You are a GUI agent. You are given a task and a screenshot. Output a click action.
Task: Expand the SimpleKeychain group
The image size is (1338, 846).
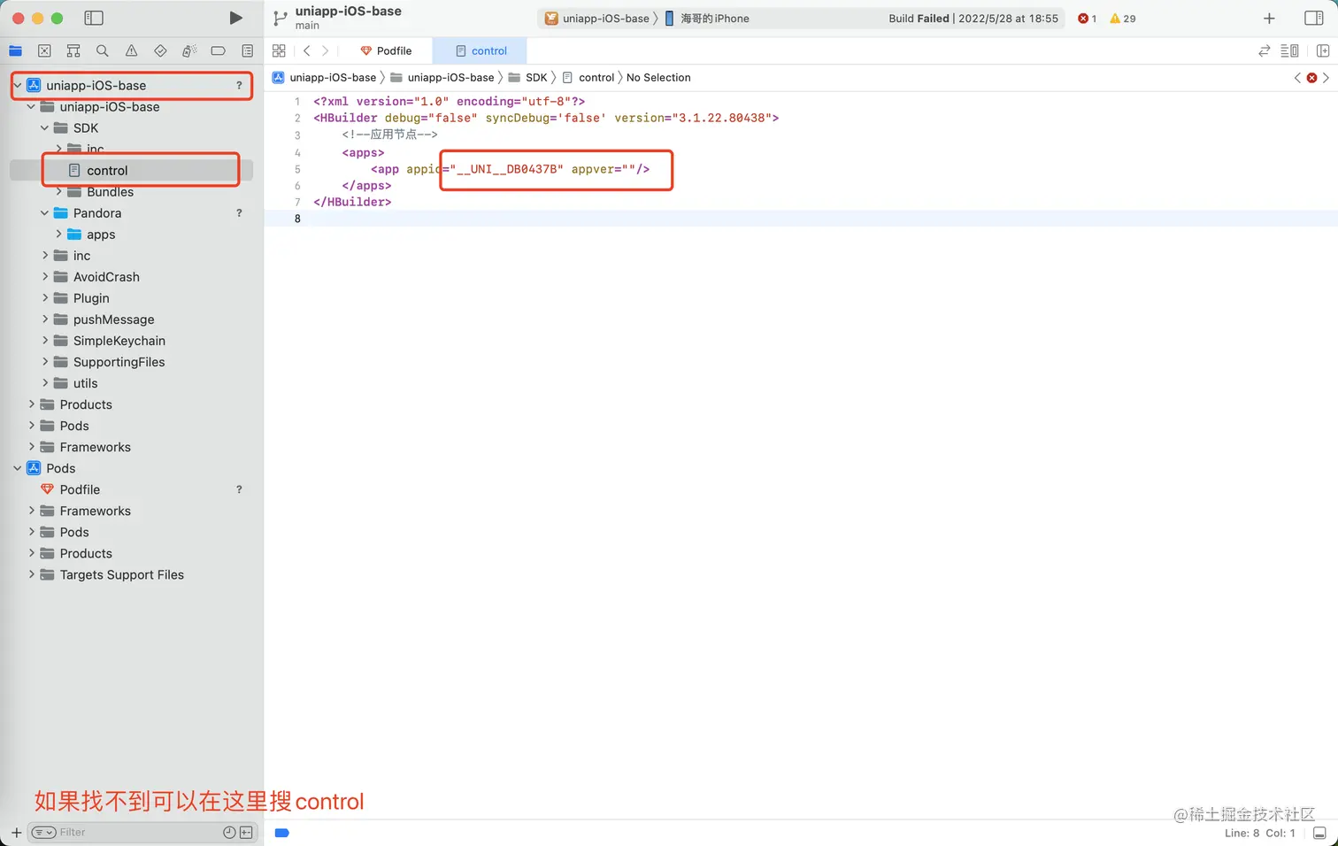[44, 341]
